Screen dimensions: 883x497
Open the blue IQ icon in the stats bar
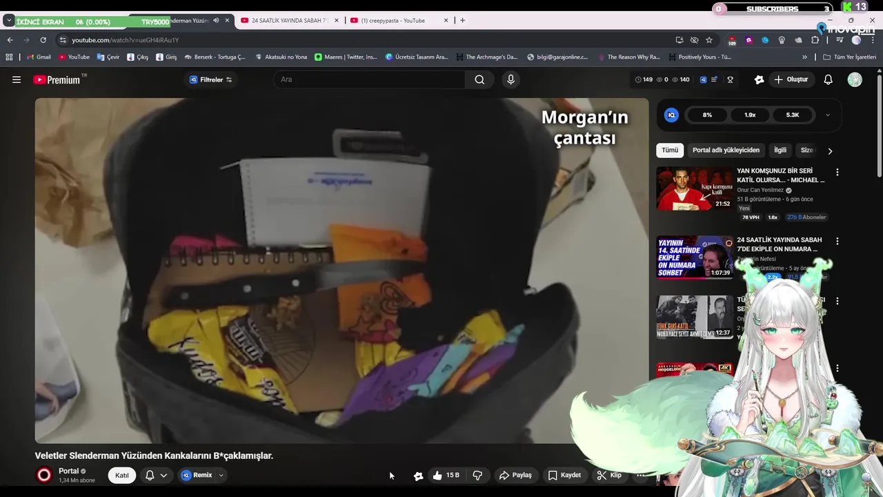click(703, 79)
